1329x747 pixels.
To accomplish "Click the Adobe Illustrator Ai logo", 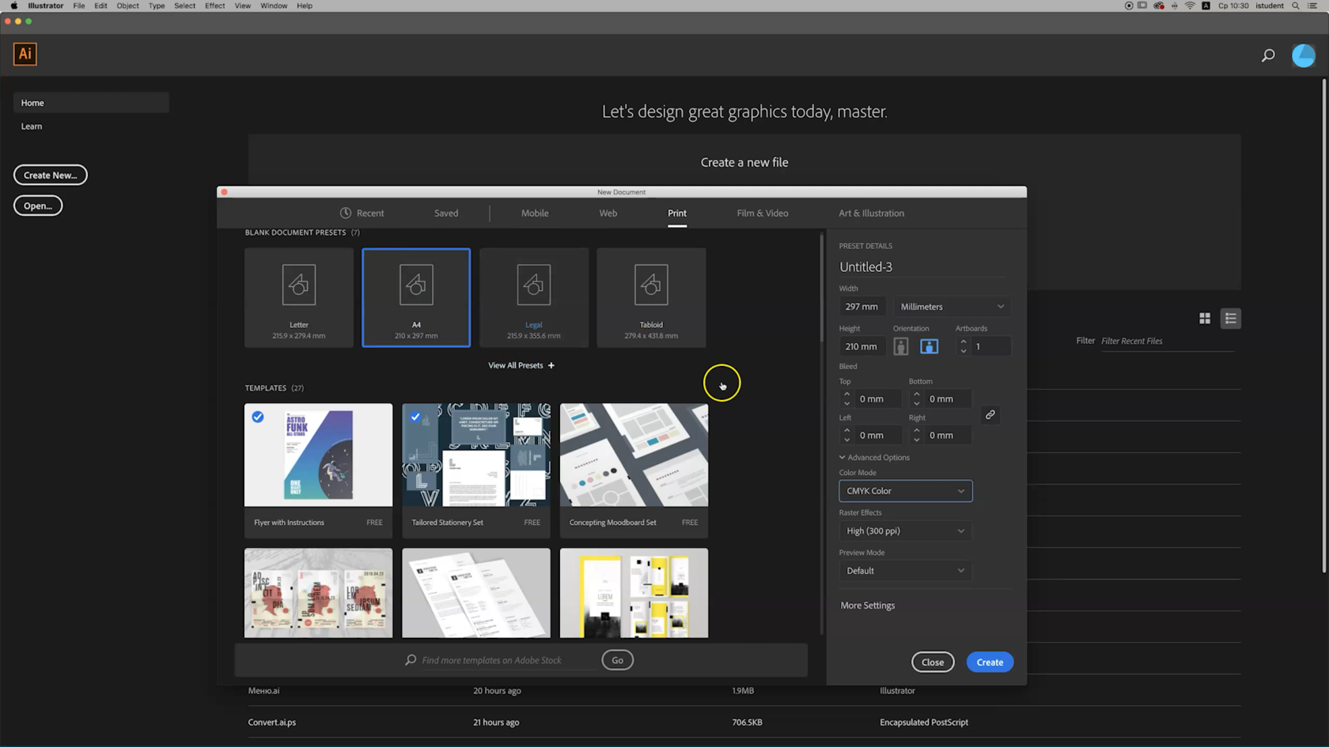I will point(25,54).
